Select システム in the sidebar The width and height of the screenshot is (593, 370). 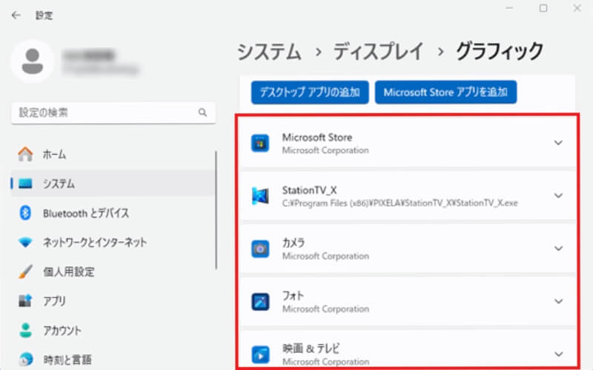coord(113,184)
